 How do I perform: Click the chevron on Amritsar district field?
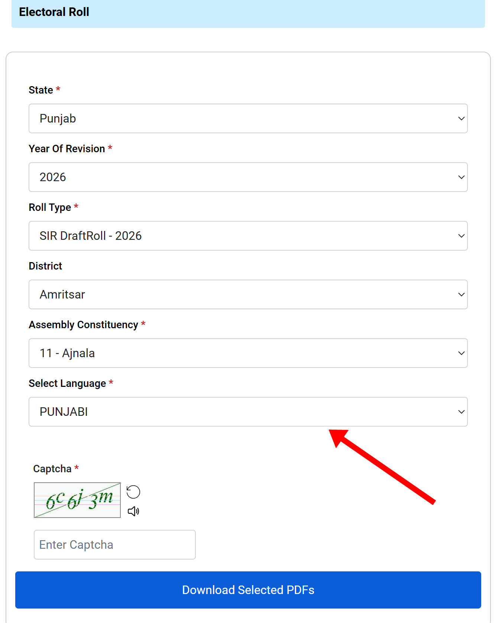461,295
